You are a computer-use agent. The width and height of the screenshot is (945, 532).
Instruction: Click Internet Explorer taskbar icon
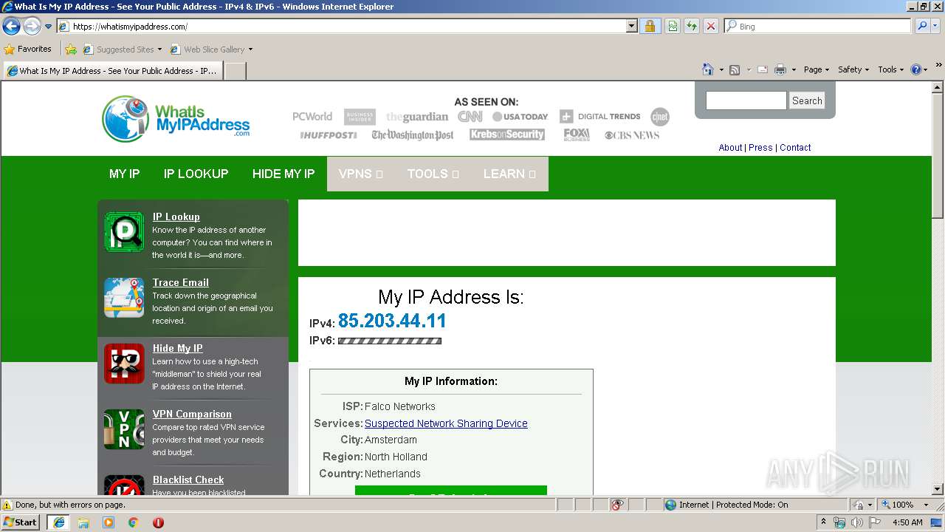click(x=59, y=522)
